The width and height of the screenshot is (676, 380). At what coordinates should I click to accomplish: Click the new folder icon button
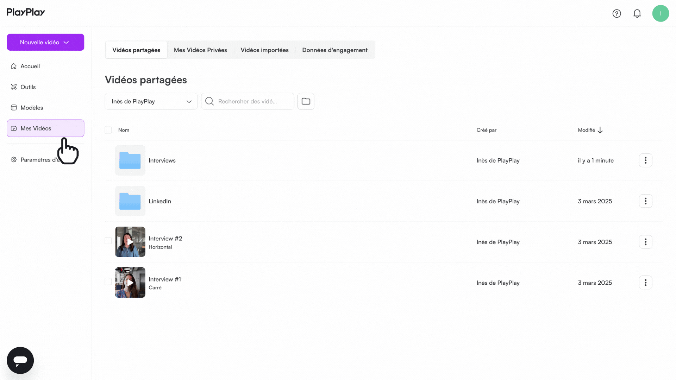coord(306,101)
